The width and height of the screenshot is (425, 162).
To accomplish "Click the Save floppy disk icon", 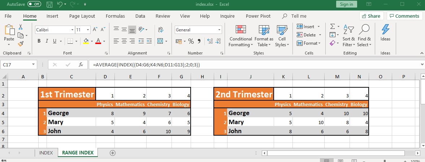I will (x=49, y=4).
